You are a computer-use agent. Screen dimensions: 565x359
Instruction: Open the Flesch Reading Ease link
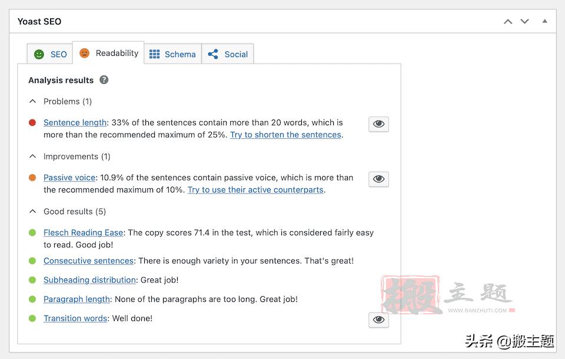pyautogui.click(x=83, y=232)
